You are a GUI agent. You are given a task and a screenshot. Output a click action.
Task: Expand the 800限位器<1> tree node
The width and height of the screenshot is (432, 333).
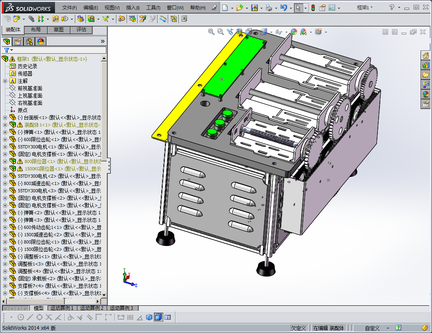pyautogui.click(x=5, y=161)
